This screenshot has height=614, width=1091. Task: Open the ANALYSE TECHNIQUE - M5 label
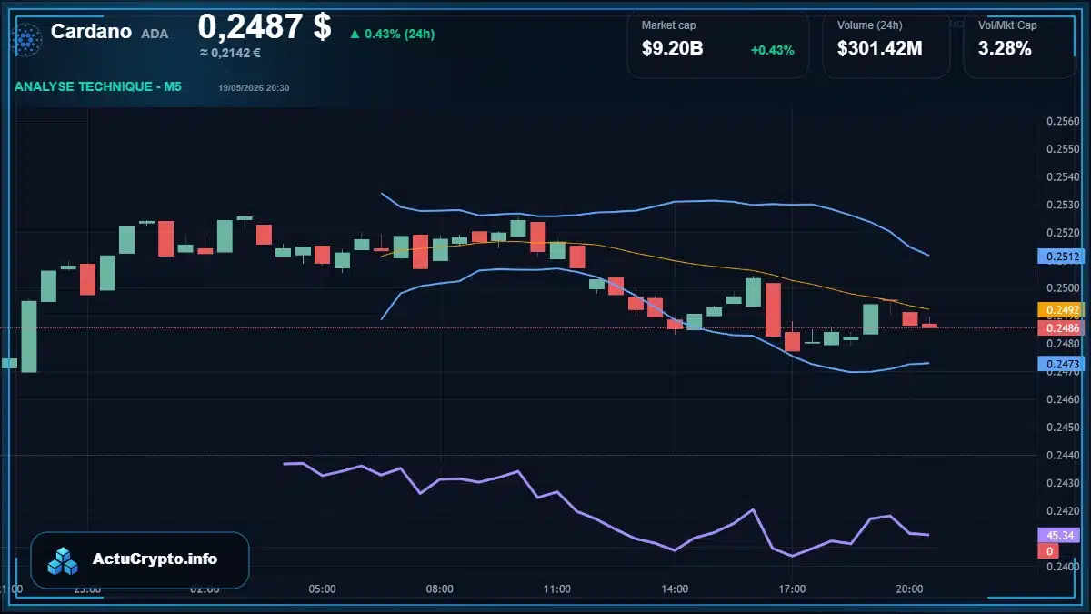[x=98, y=86]
